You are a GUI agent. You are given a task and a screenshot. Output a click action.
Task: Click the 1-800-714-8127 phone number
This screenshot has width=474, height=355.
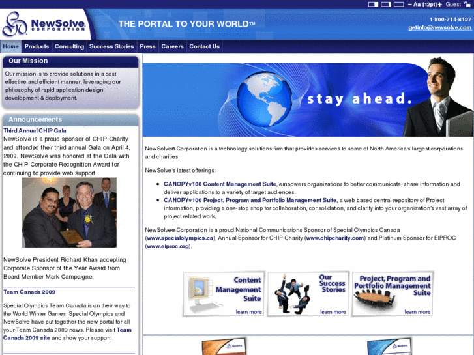451,20
